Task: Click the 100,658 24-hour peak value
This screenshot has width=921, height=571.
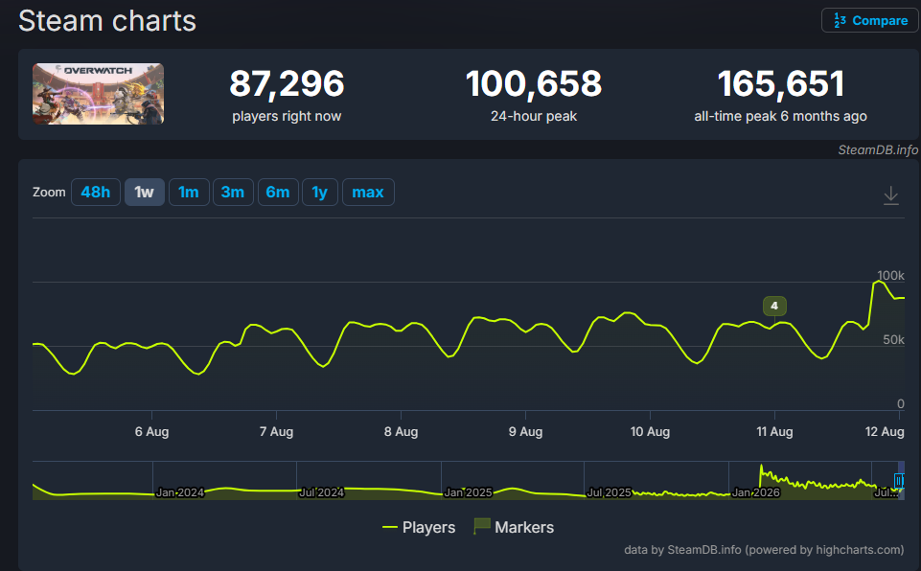Action: click(x=533, y=84)
